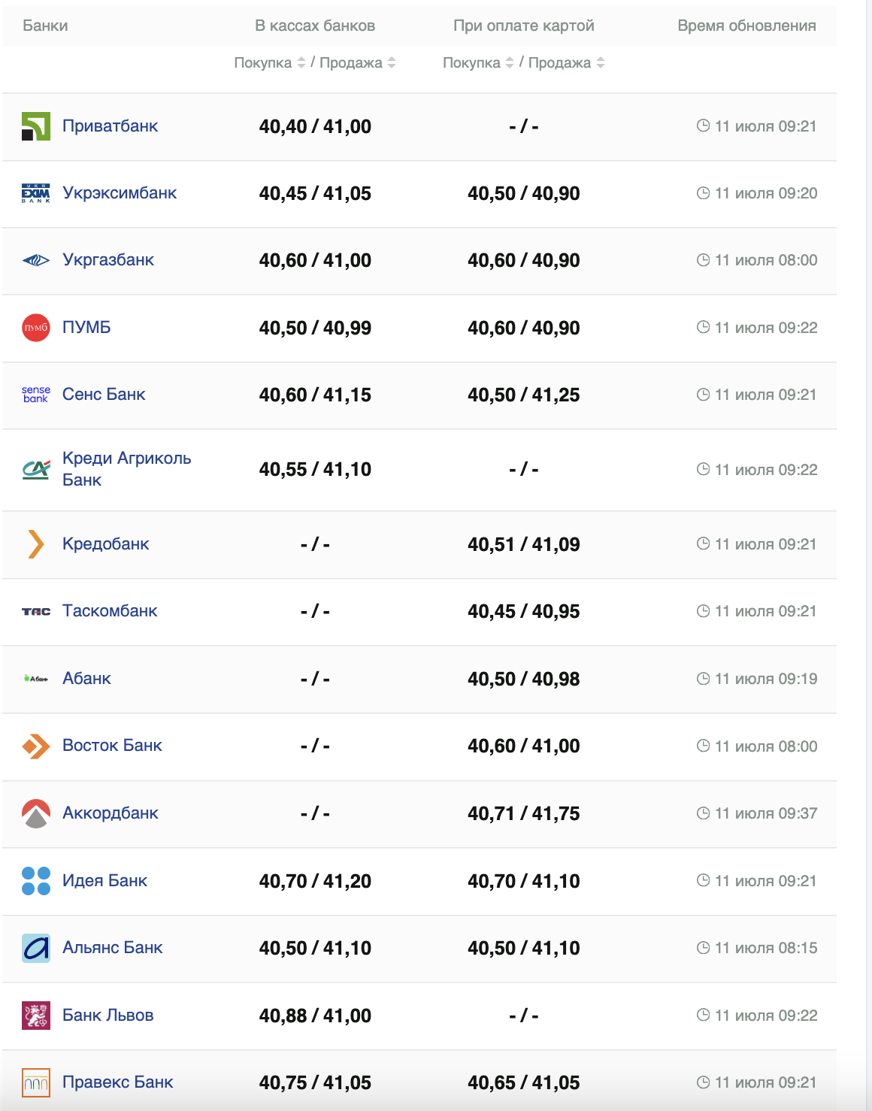Sort by cash desk Продажа arrows

pyautogui.click(x=392, y=63)
